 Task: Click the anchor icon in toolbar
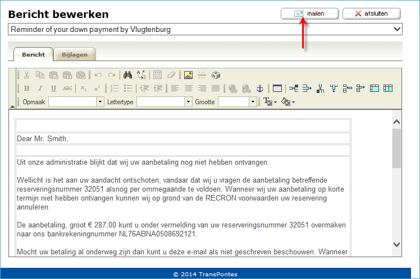(x=259, y=89)
